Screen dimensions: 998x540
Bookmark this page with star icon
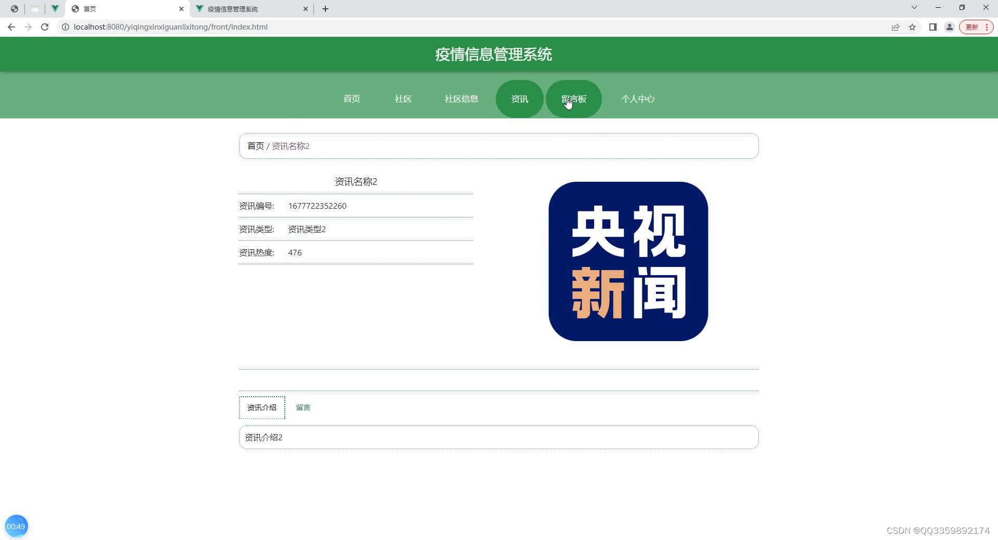pyautogui.click(x=912, y=27)
